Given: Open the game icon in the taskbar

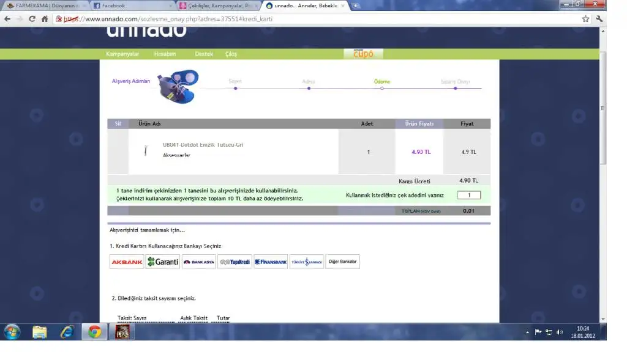Looking at the screenshot, I should [122, 332].
